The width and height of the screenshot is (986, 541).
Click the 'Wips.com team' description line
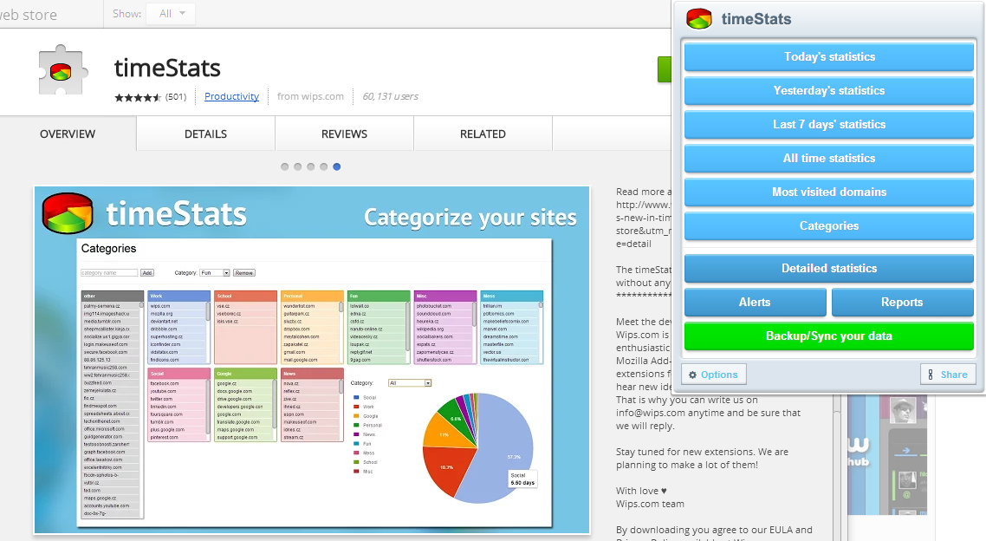[650, 504]
